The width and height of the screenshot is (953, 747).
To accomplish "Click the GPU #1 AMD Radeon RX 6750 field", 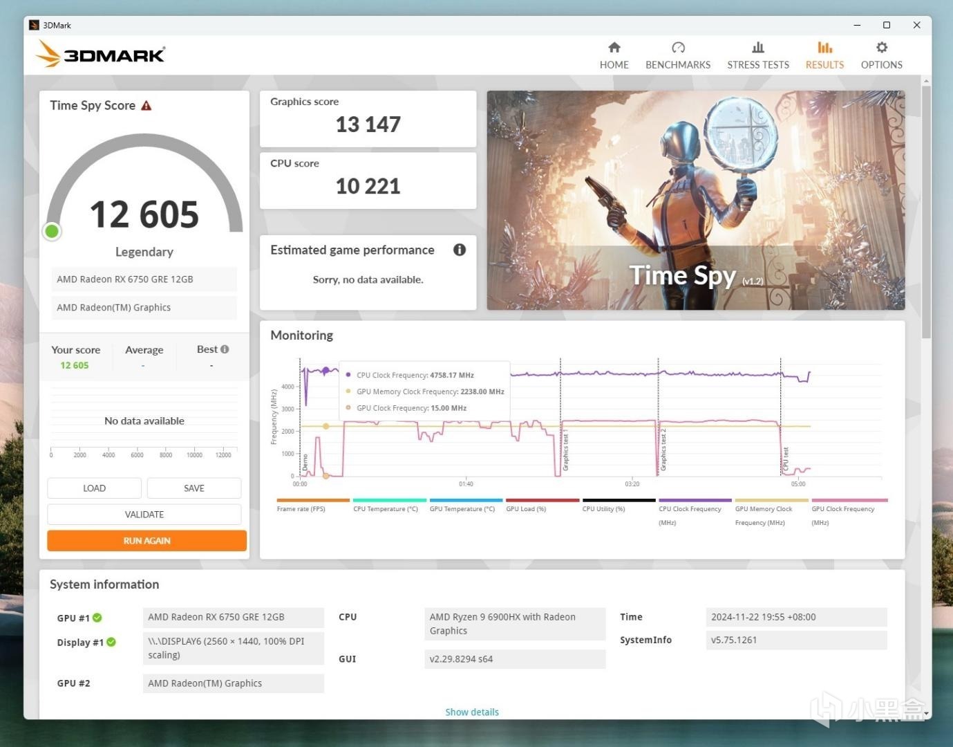I will 234,617.
